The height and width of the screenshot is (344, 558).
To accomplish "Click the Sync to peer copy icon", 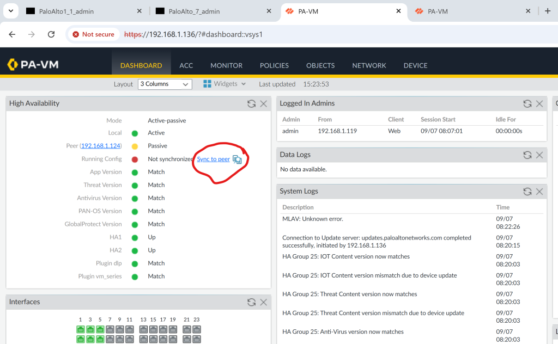I will pos(237,159).
